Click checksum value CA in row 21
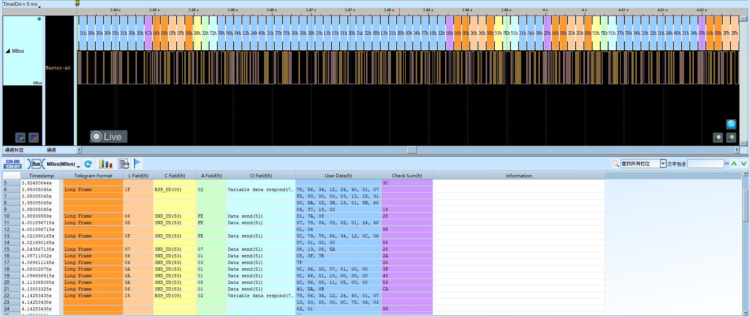 pos(385,289)
